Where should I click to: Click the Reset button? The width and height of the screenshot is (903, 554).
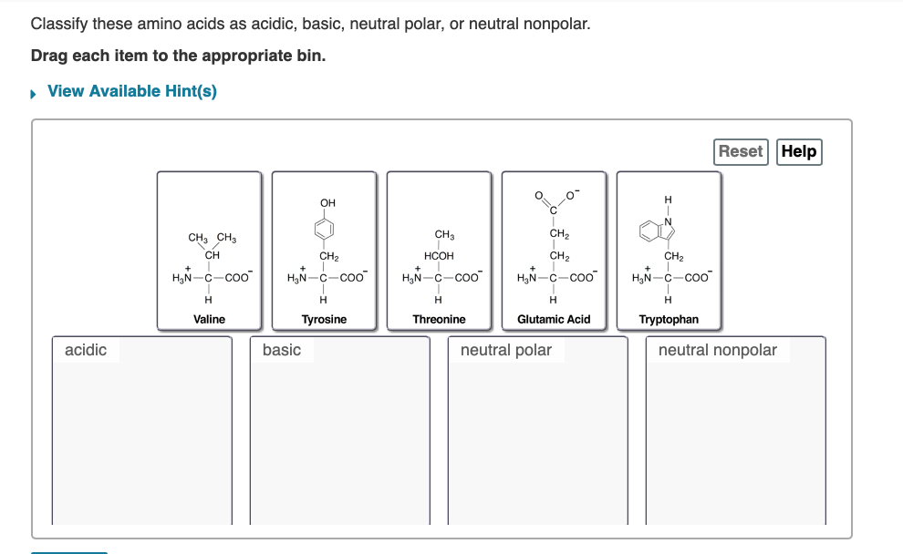click(x=740, y=152)
